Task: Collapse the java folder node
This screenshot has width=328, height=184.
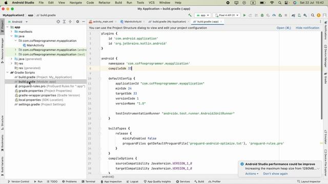Action: 11,36
